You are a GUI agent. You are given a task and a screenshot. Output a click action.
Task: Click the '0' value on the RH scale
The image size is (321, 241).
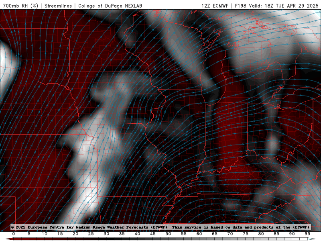pyautogui.click(x=14, y=234)
